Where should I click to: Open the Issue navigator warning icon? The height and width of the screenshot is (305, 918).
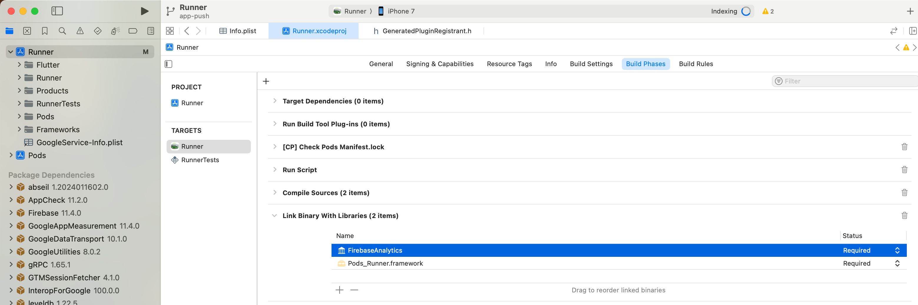pyautogui.click(x=80, y=31)
